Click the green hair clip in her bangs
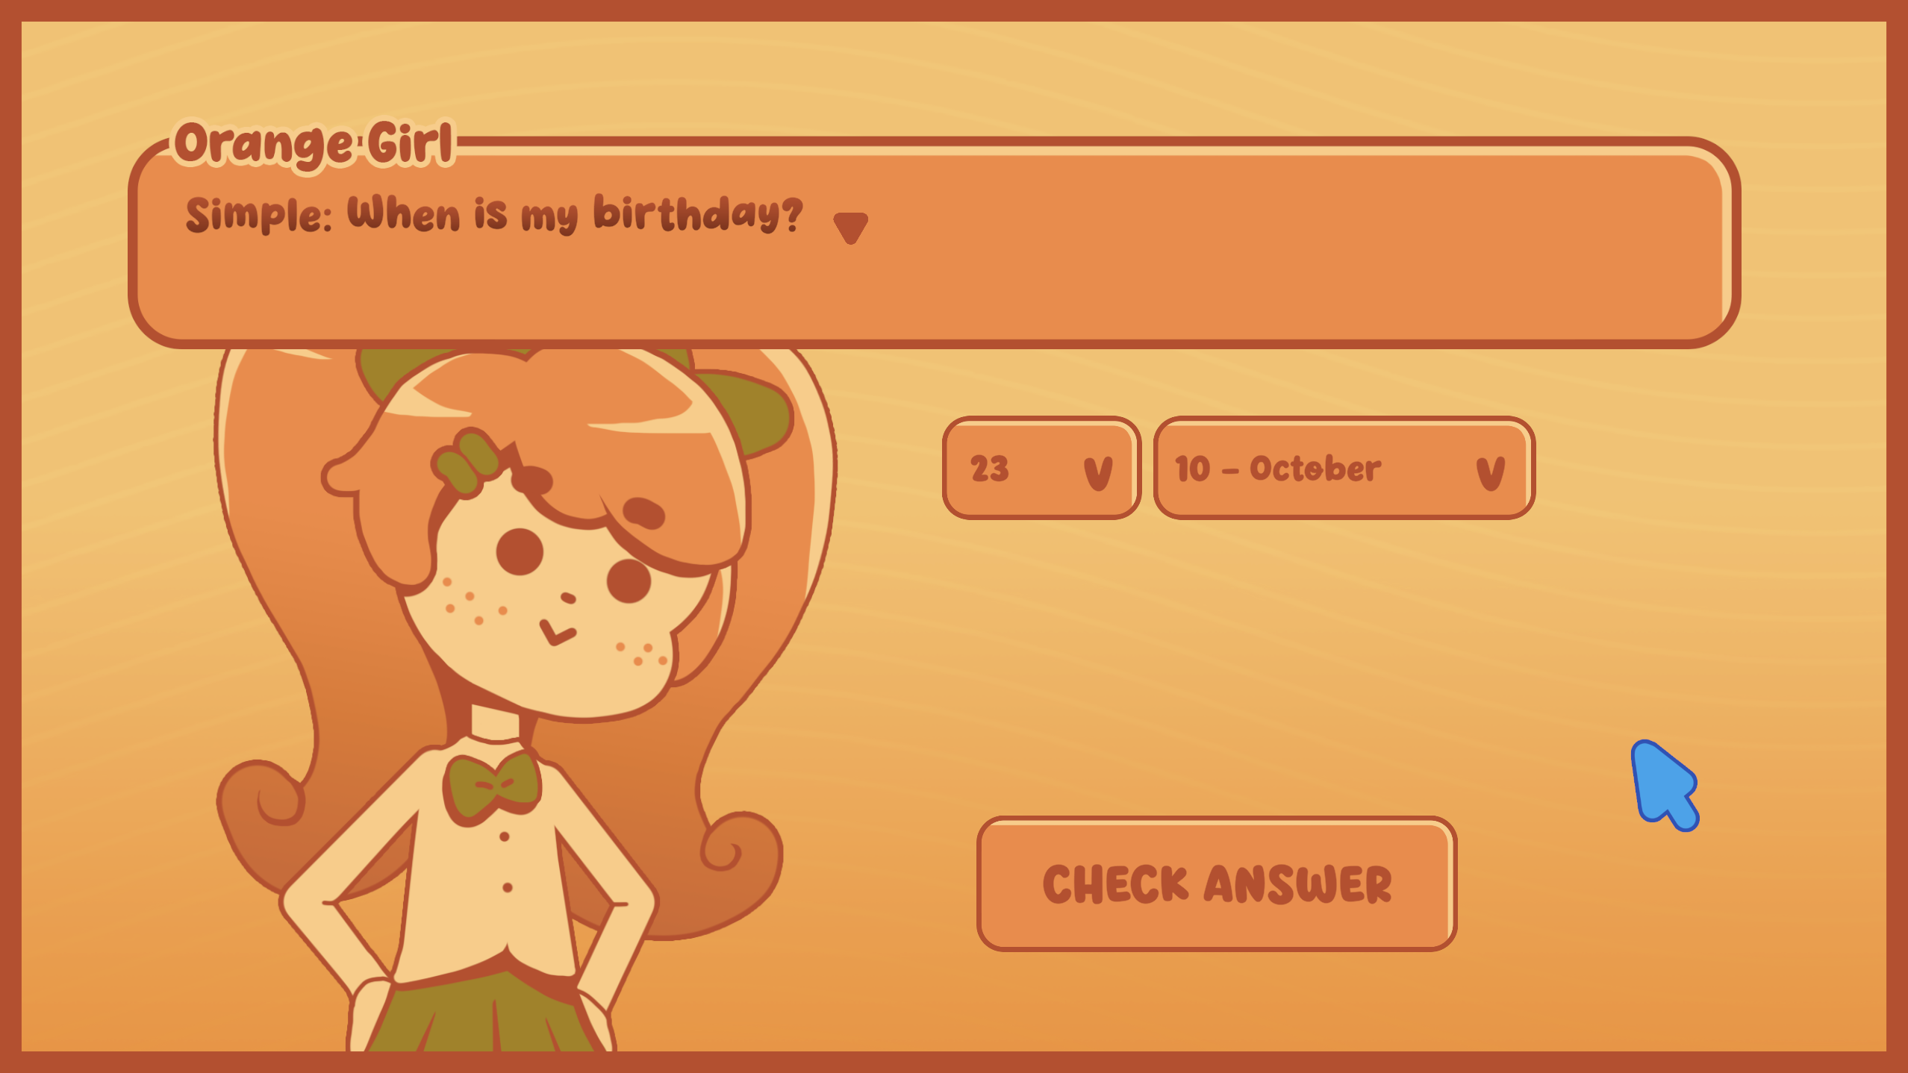This screenshot has height=1073, width=1908. coord(466,461)
